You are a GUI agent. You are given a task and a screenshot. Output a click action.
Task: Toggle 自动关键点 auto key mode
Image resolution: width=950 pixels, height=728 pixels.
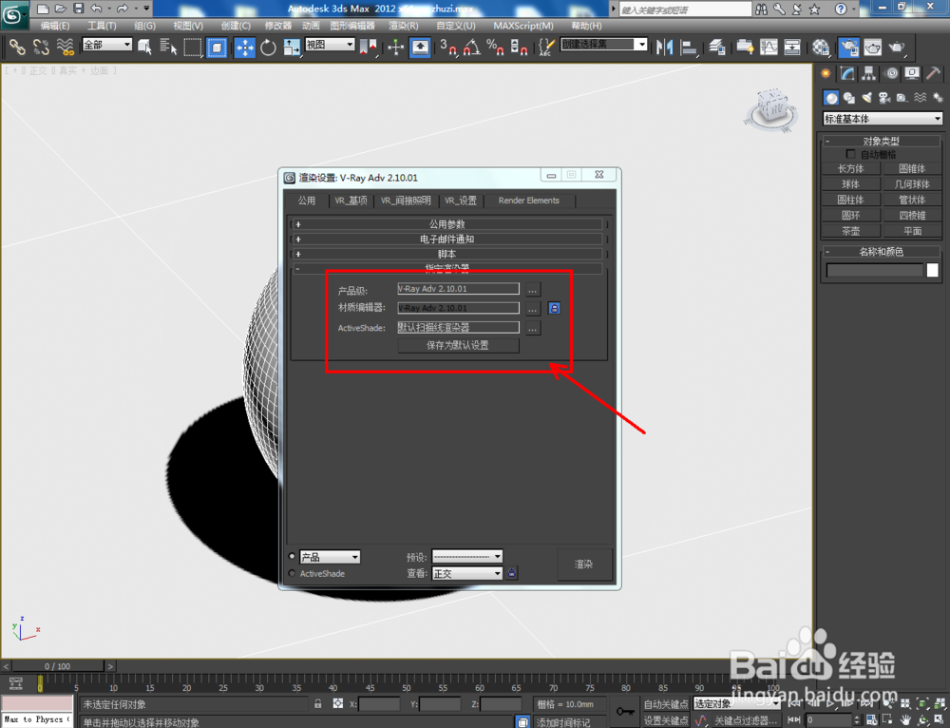click(666, 703)
